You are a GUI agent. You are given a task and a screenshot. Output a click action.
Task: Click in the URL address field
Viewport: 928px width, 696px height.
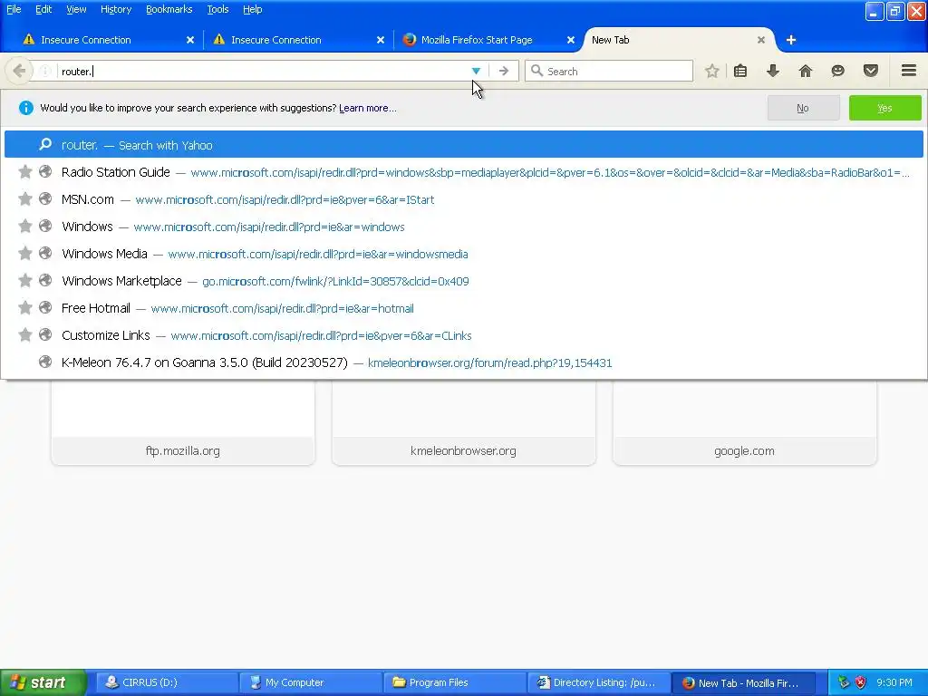click(x=264, y=71)
